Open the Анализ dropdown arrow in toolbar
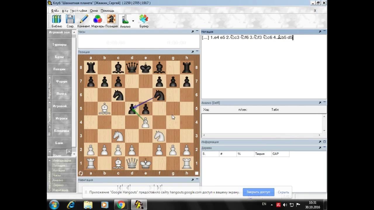 pos(133,21)
